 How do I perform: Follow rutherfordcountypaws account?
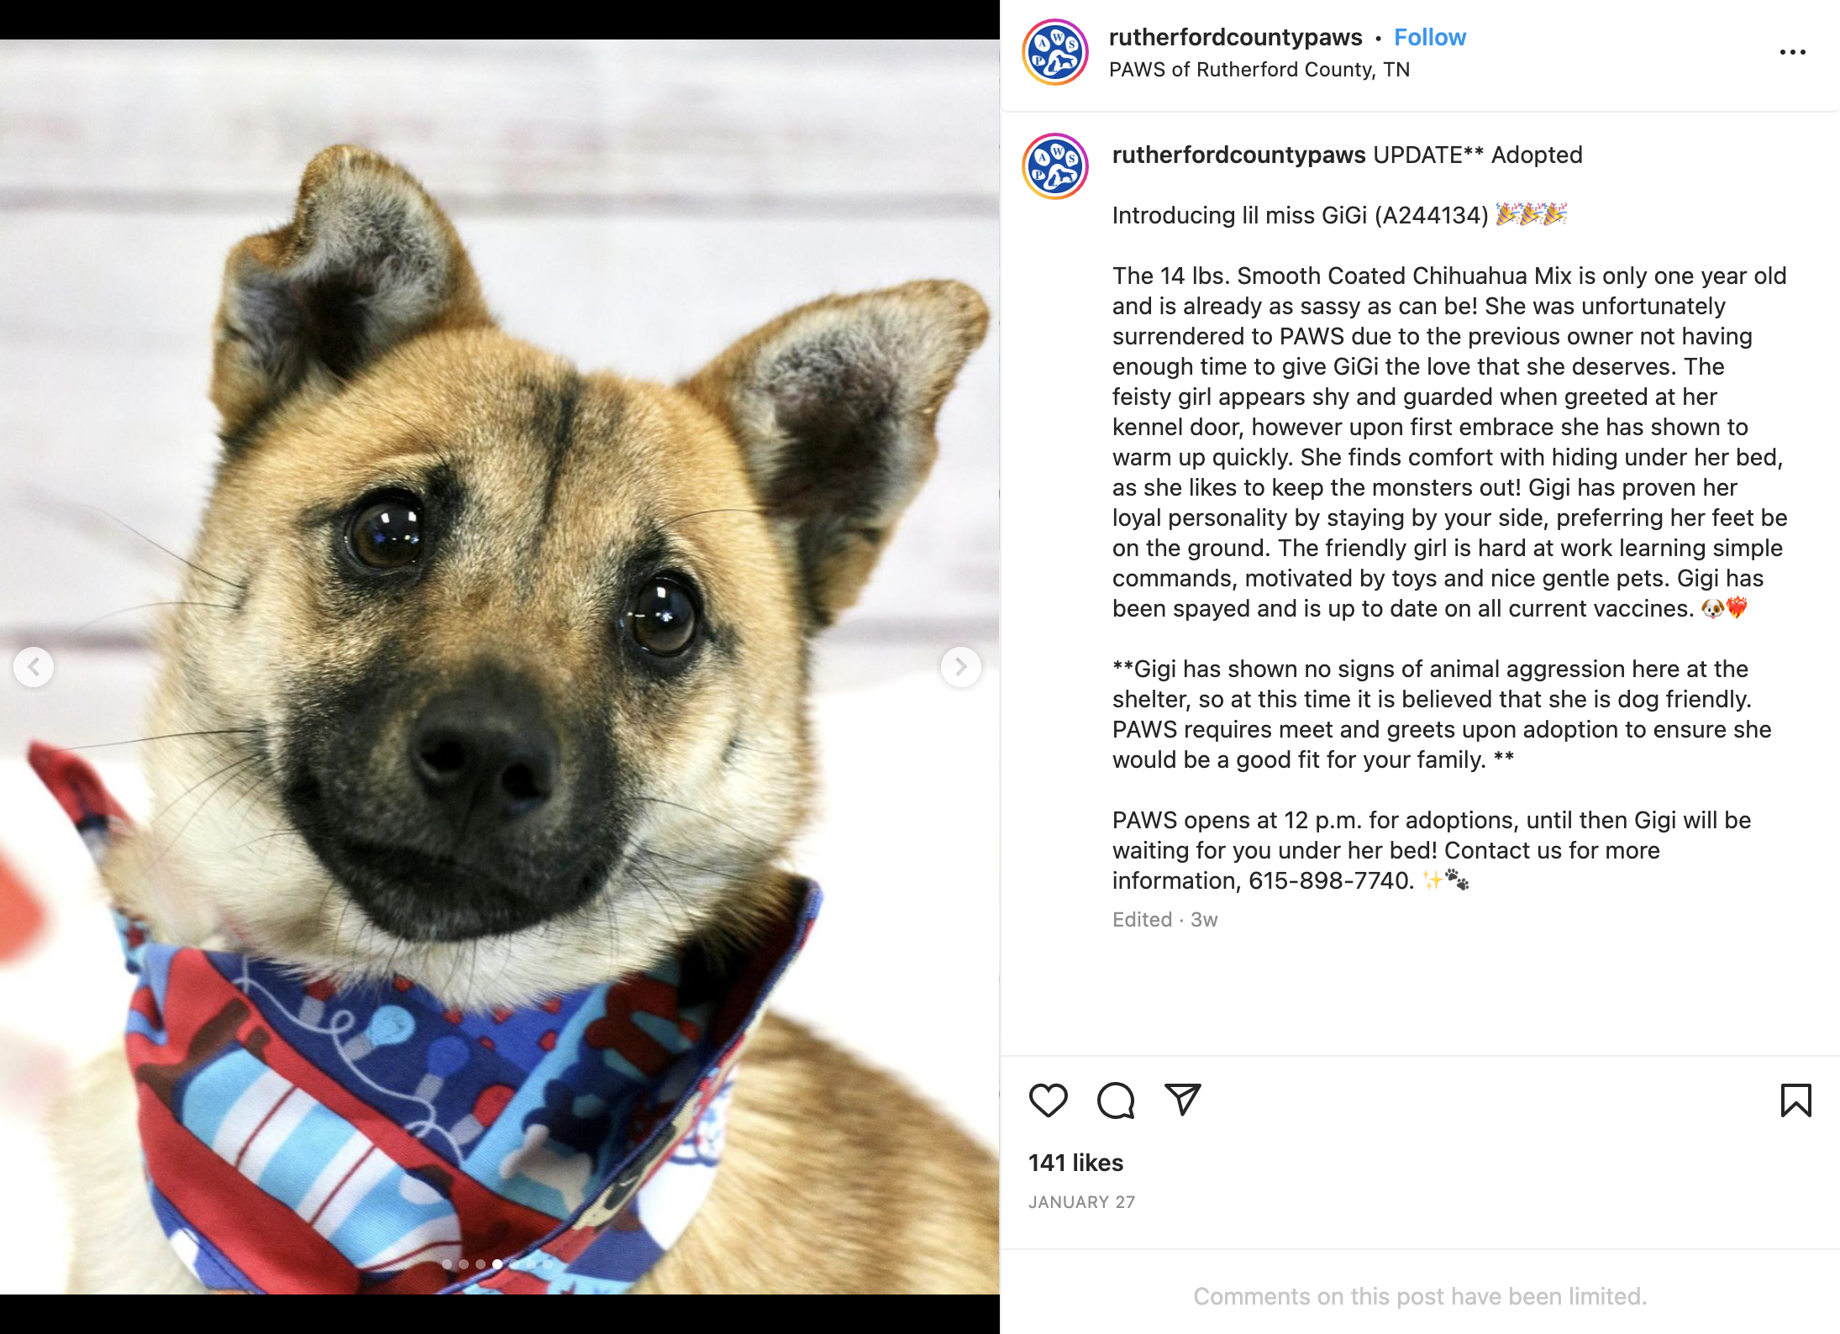pos(1429,38)
